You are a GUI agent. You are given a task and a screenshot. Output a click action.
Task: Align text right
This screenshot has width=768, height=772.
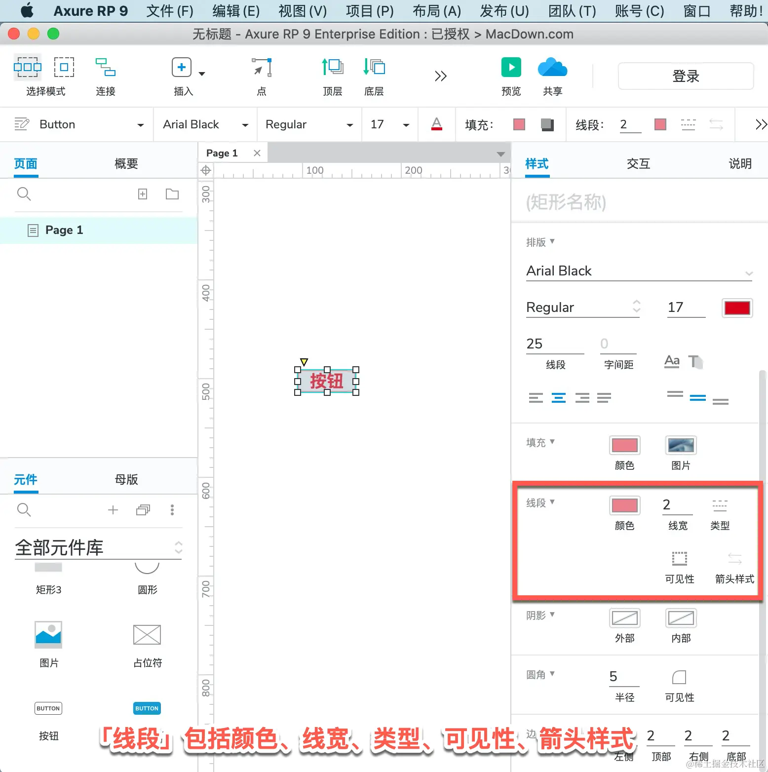pos(582,397)
